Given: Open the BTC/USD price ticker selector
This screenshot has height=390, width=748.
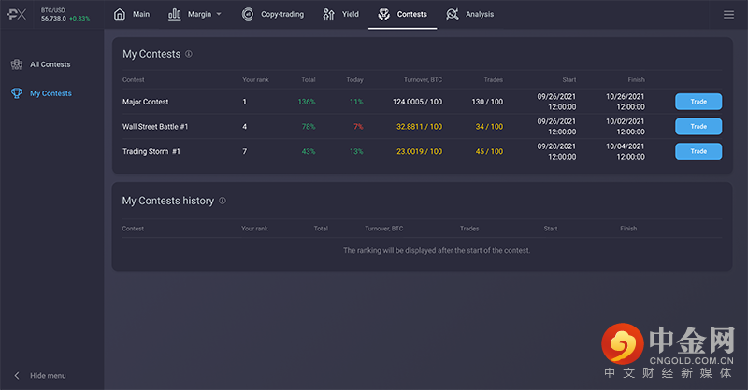Looking at the screenshot, I should tap(65, 14).
